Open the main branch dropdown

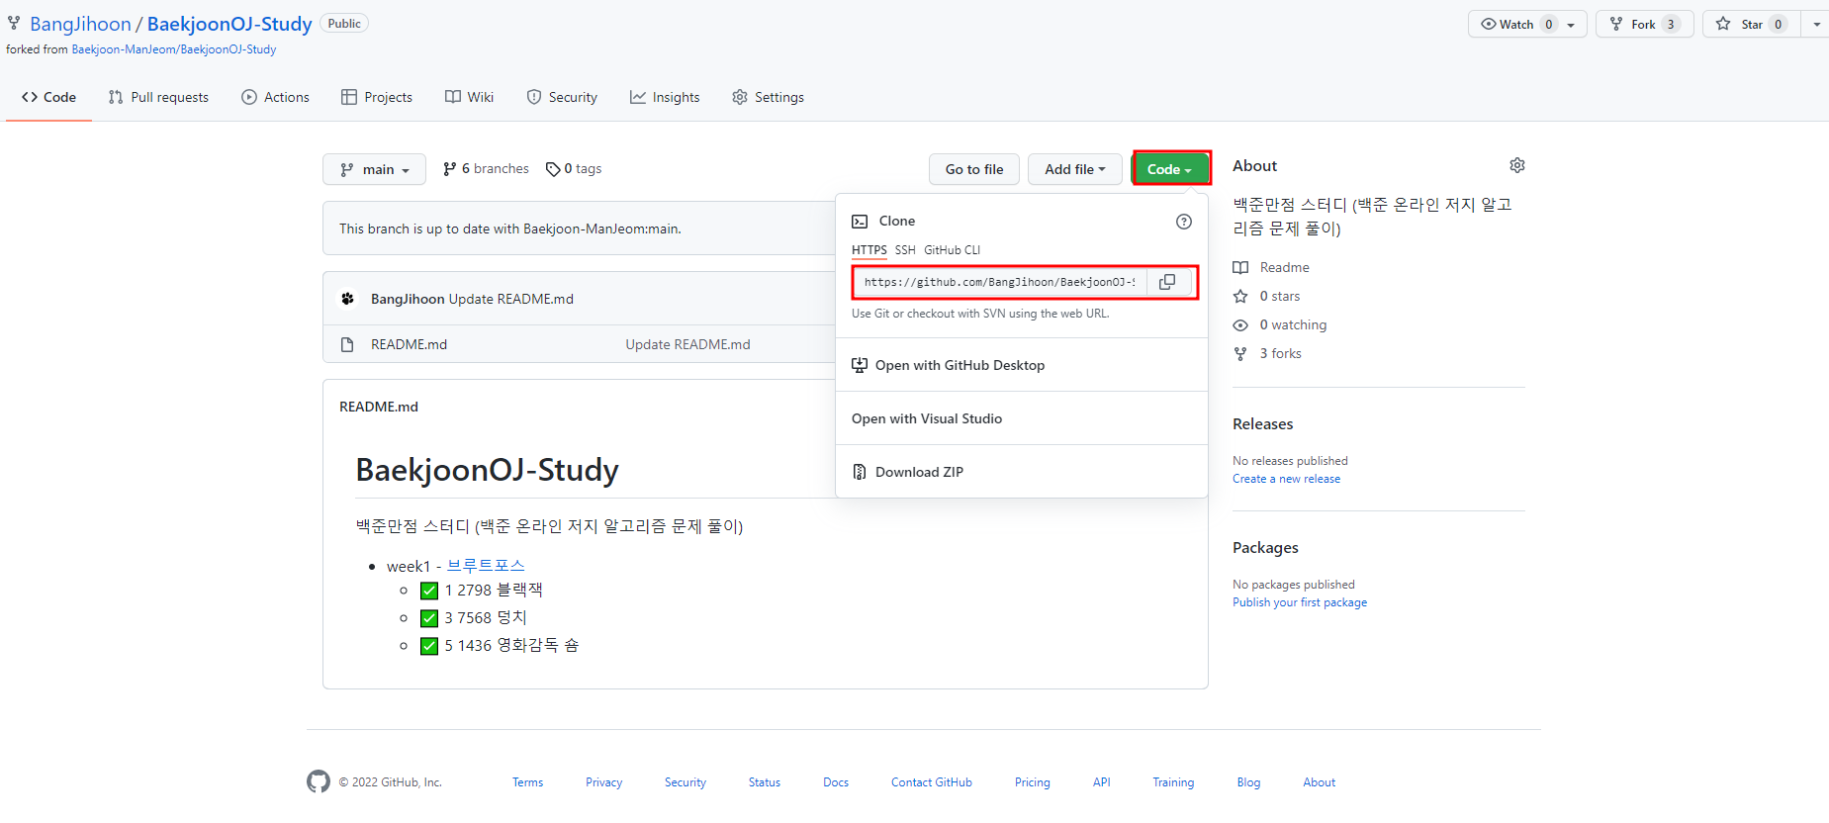point(374,169)
